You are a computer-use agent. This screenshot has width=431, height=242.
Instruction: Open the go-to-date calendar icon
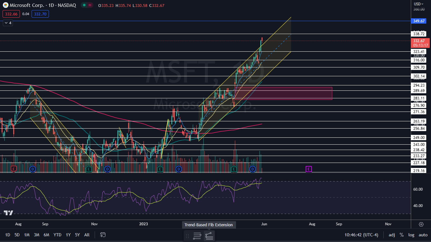(x=103, y=235)
